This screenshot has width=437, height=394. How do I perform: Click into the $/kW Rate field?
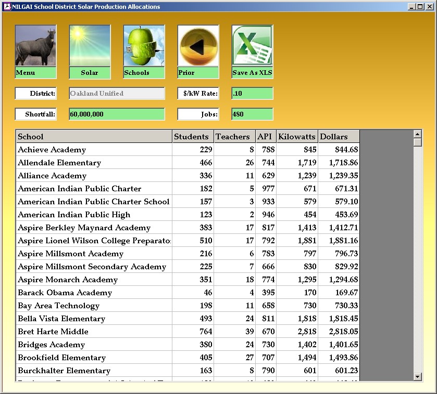pos(252,94)
